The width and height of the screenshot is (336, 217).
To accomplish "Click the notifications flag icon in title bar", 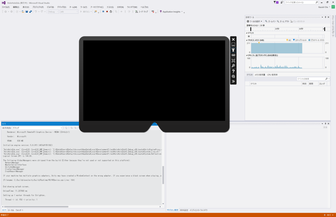I will pos(276,2).
